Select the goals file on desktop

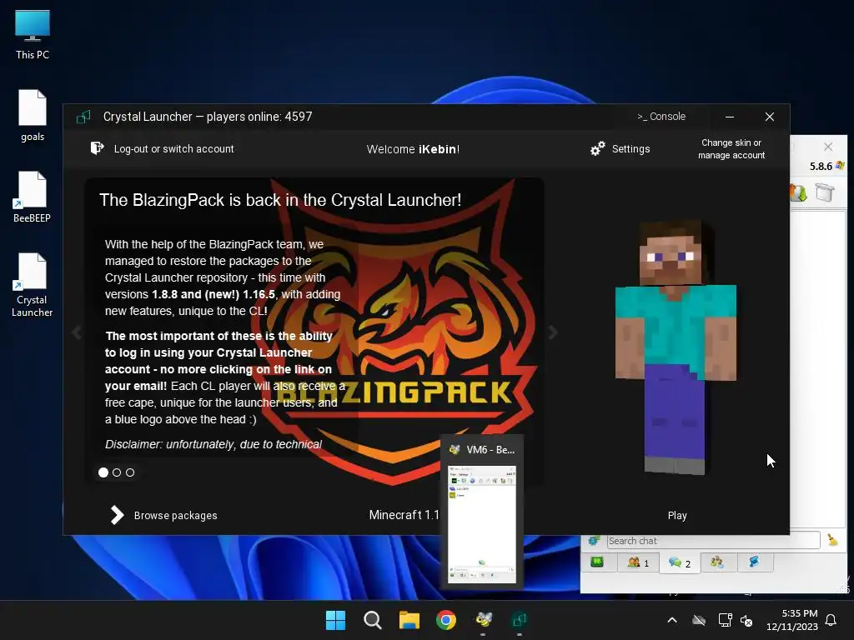click(x=33, y=115)
